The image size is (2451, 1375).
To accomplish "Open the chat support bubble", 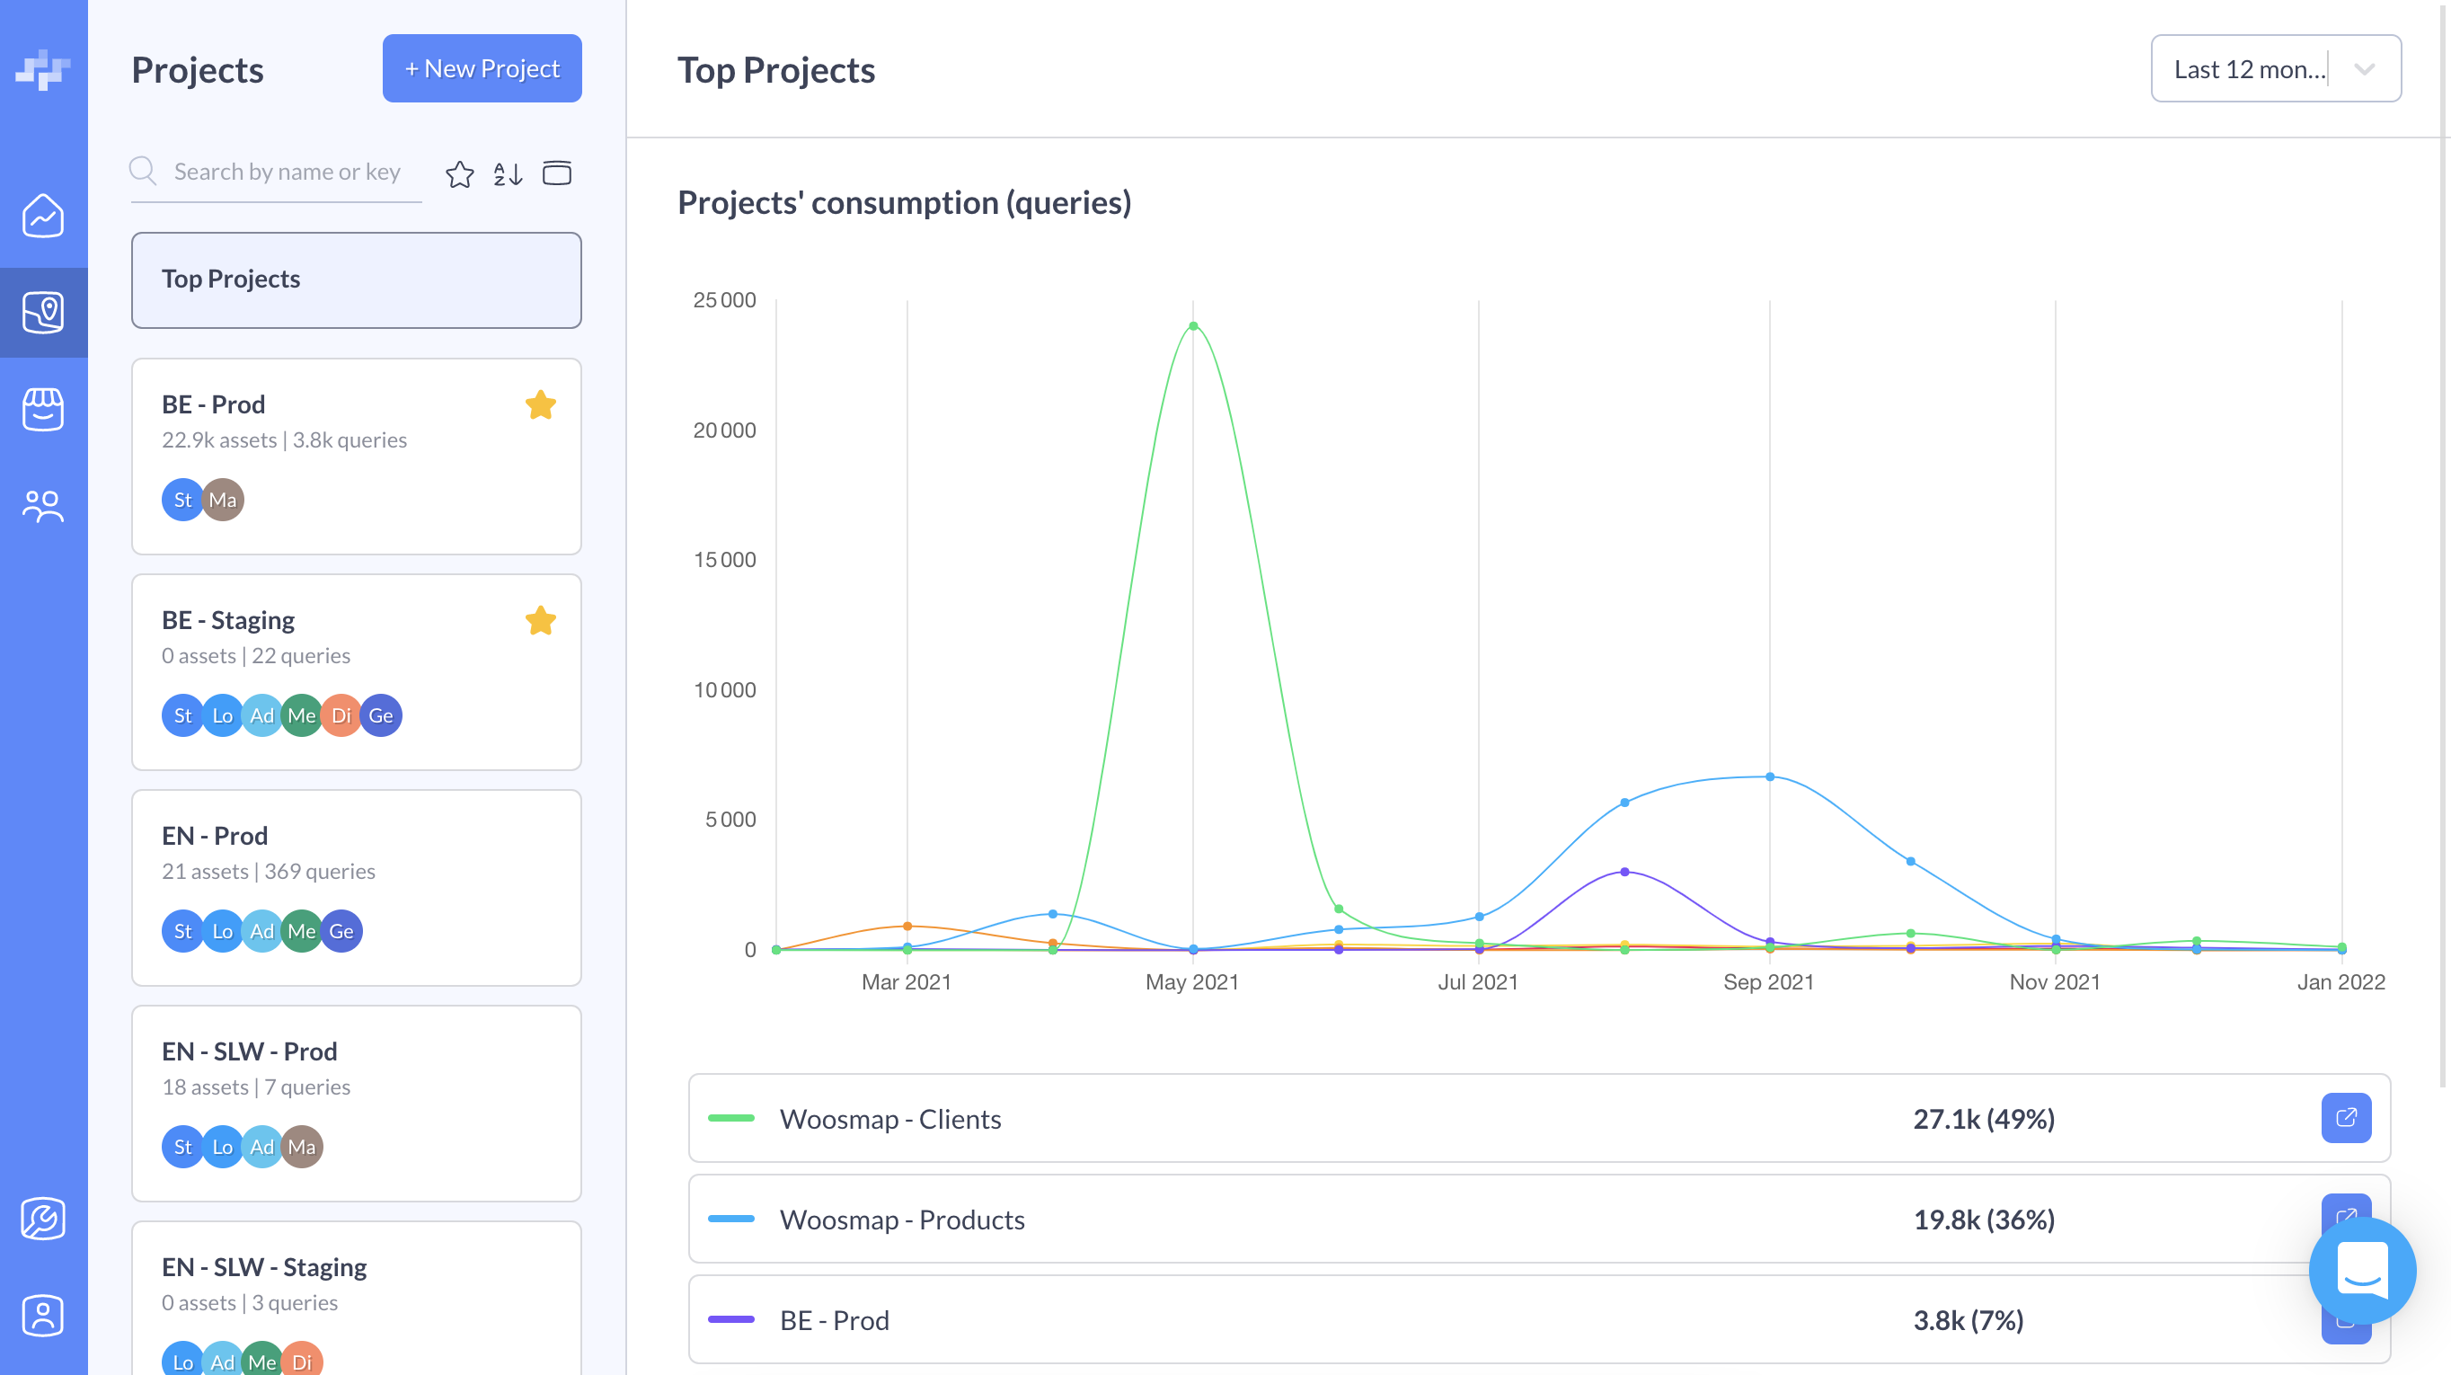I will [2361, 1271].
